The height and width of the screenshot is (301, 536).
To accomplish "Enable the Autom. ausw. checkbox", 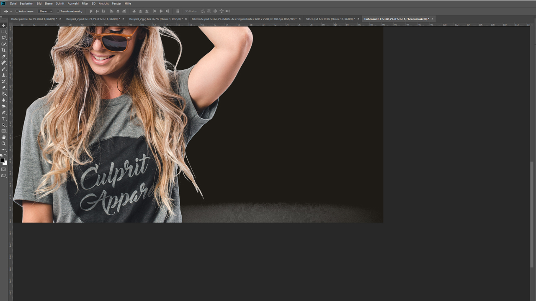I will [x=17, y=11].
